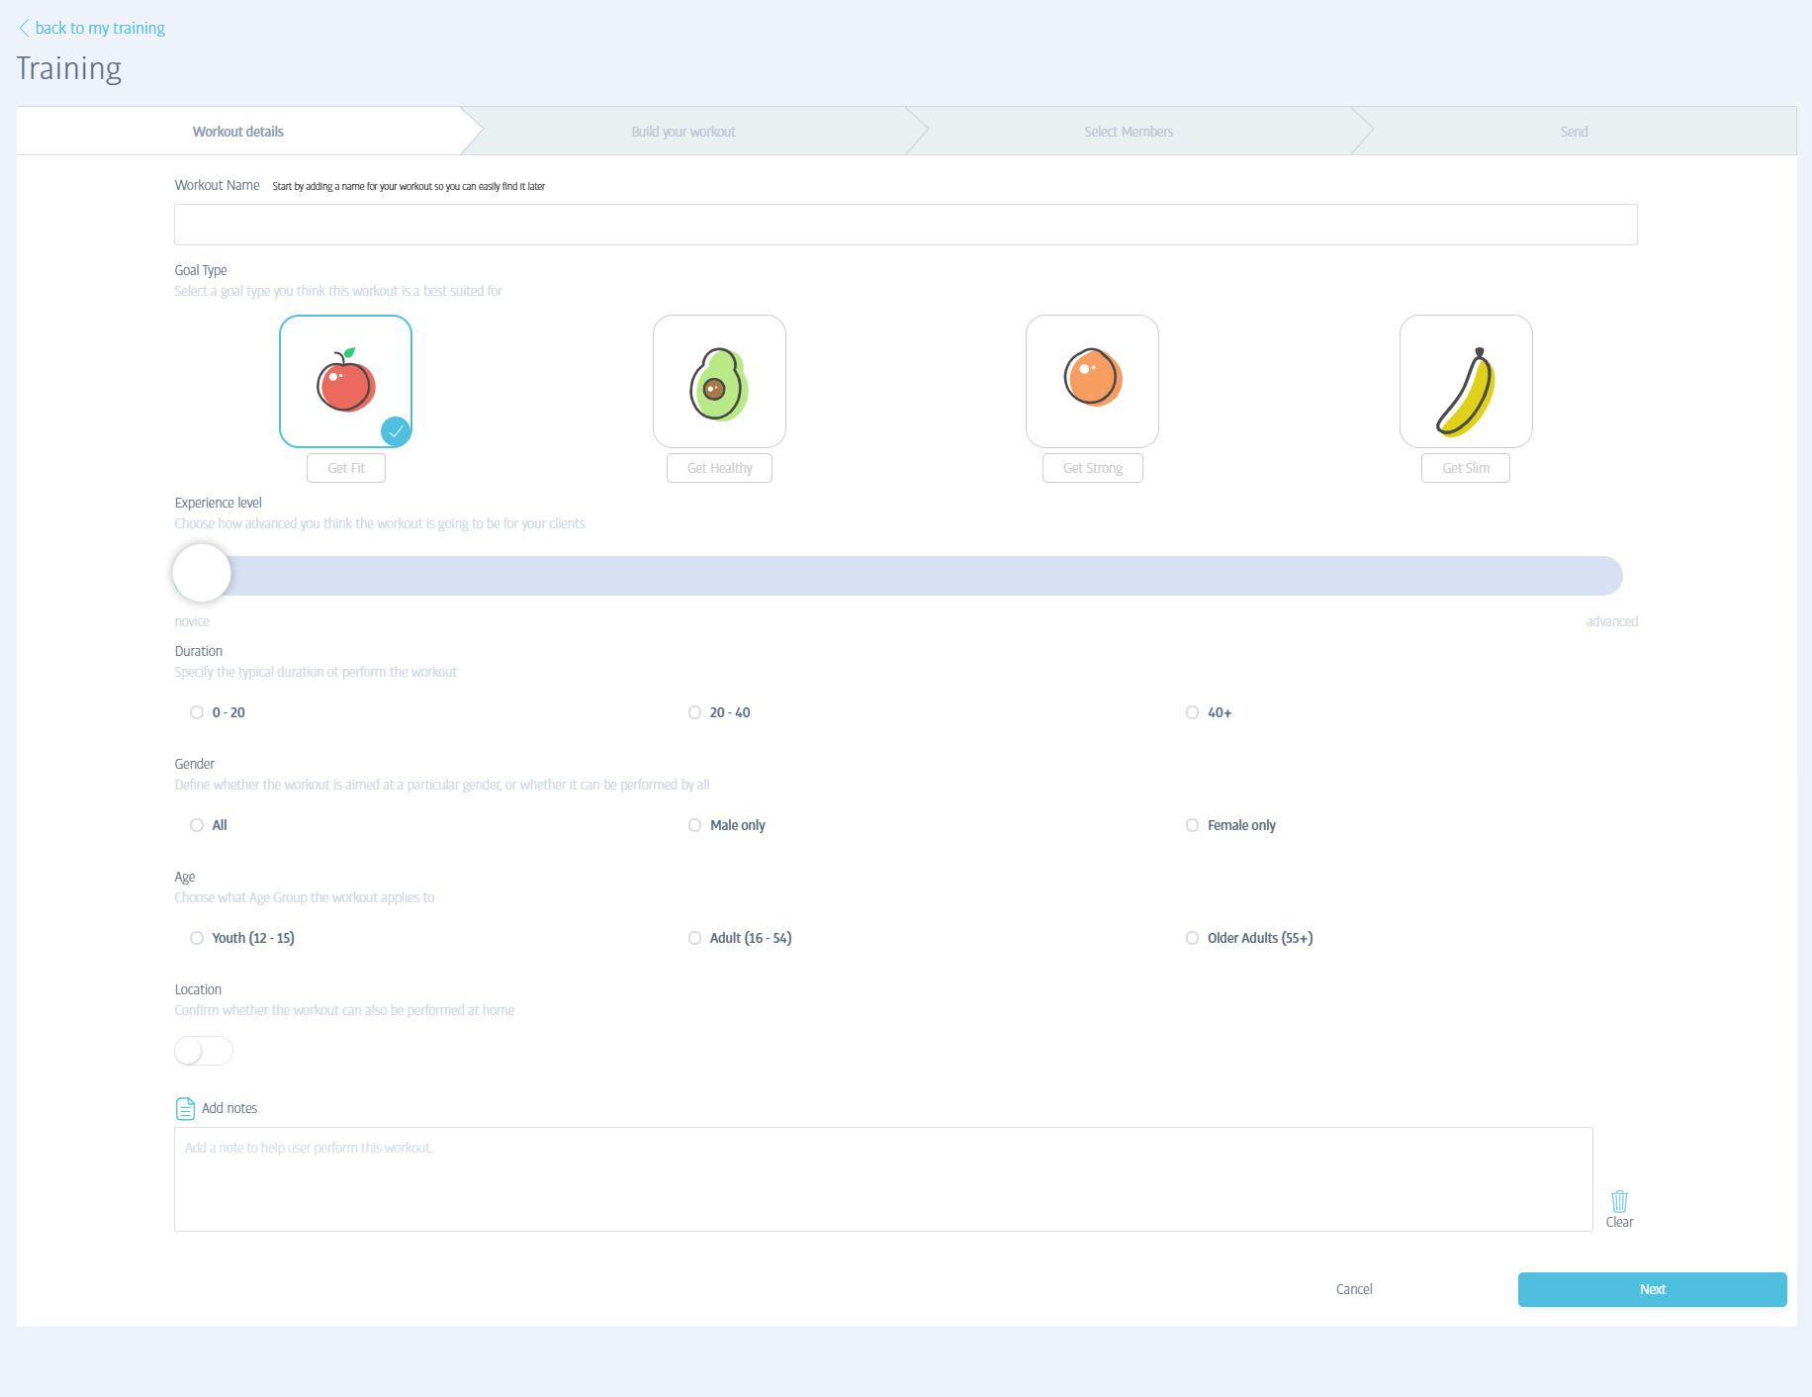This screenshot has height=1397, width=1812.
Task: Click the novice slider label
Action: [x=192, y=621]
